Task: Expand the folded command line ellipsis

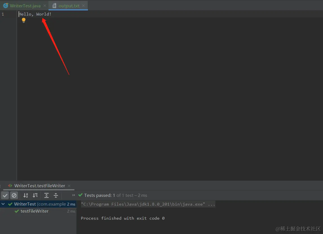Action: tap(211, 204)
